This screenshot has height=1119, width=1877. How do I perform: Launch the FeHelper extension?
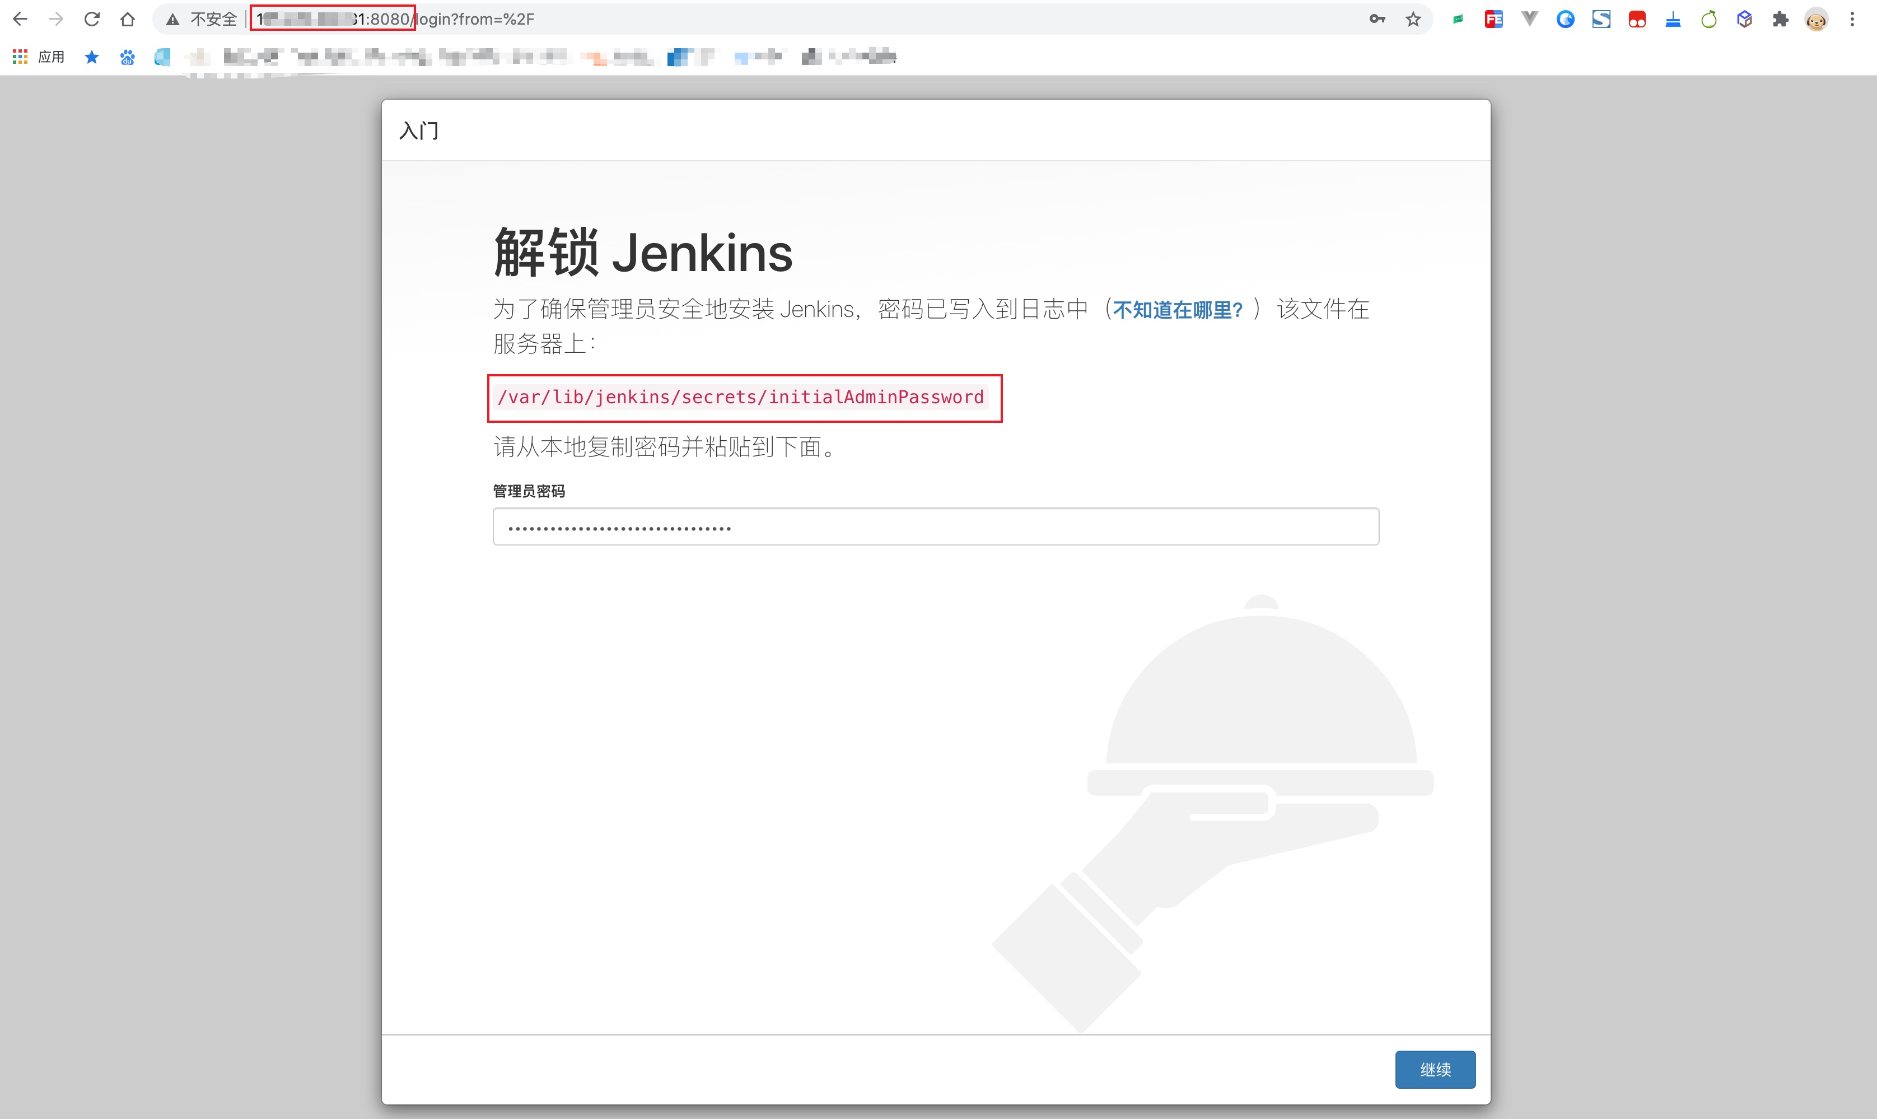[x=1493, y=19]
